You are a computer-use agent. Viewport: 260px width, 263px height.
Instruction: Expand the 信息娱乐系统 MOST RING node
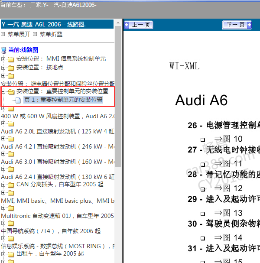tap(3, 238)
